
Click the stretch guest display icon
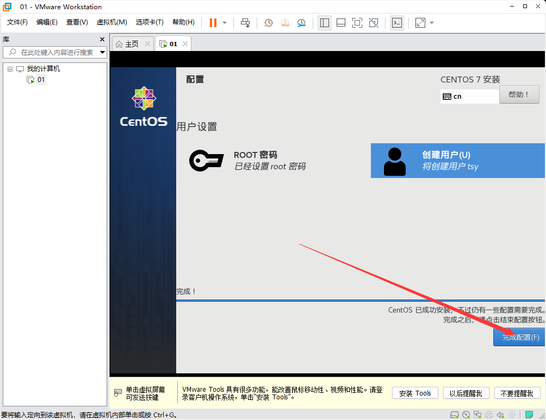coord(420,23)
